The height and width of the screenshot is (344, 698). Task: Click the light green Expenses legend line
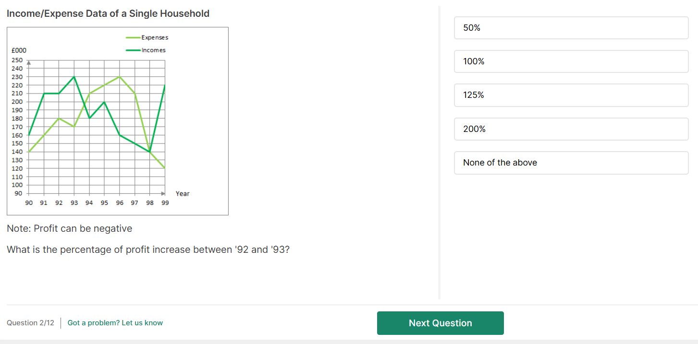pyautogui.click(x=133, y=37)
